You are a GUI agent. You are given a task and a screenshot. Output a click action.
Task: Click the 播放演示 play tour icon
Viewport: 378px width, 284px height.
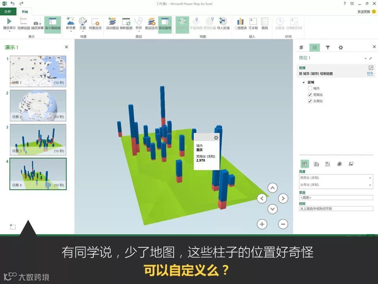pyautogui.click(x=9, y=21)
